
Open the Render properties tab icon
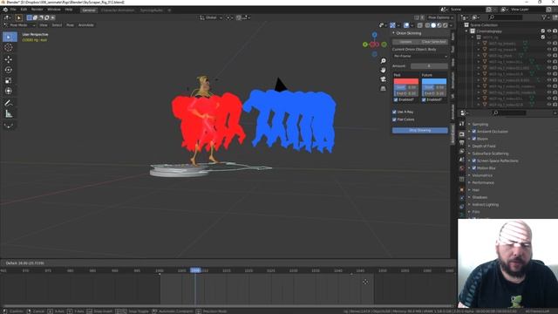pos(461,133)
